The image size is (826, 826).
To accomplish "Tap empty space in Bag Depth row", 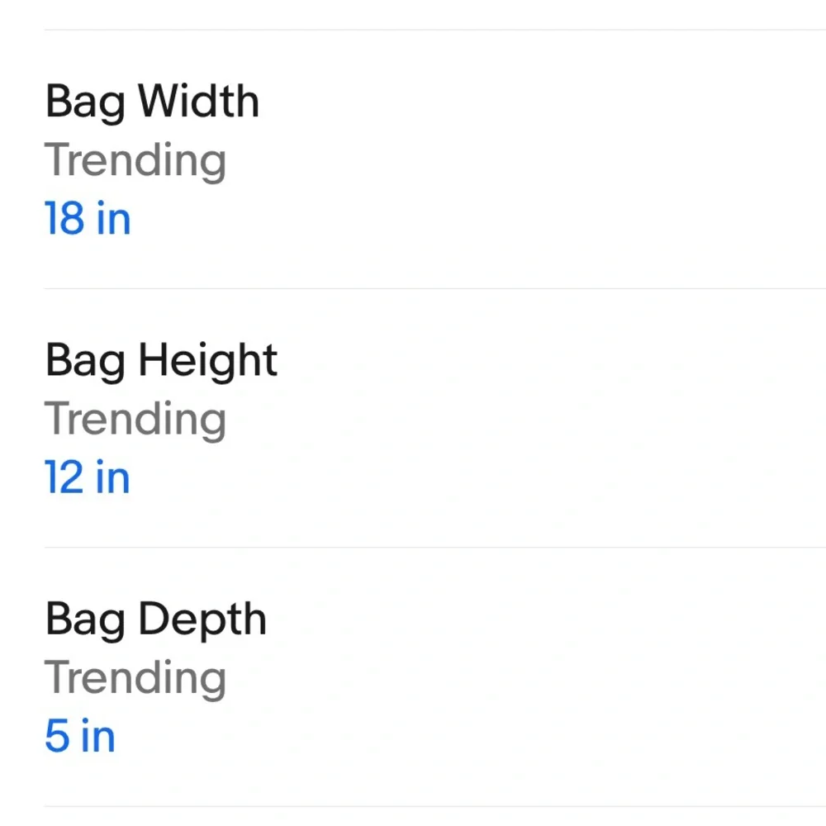I will (x=527, y=676).
